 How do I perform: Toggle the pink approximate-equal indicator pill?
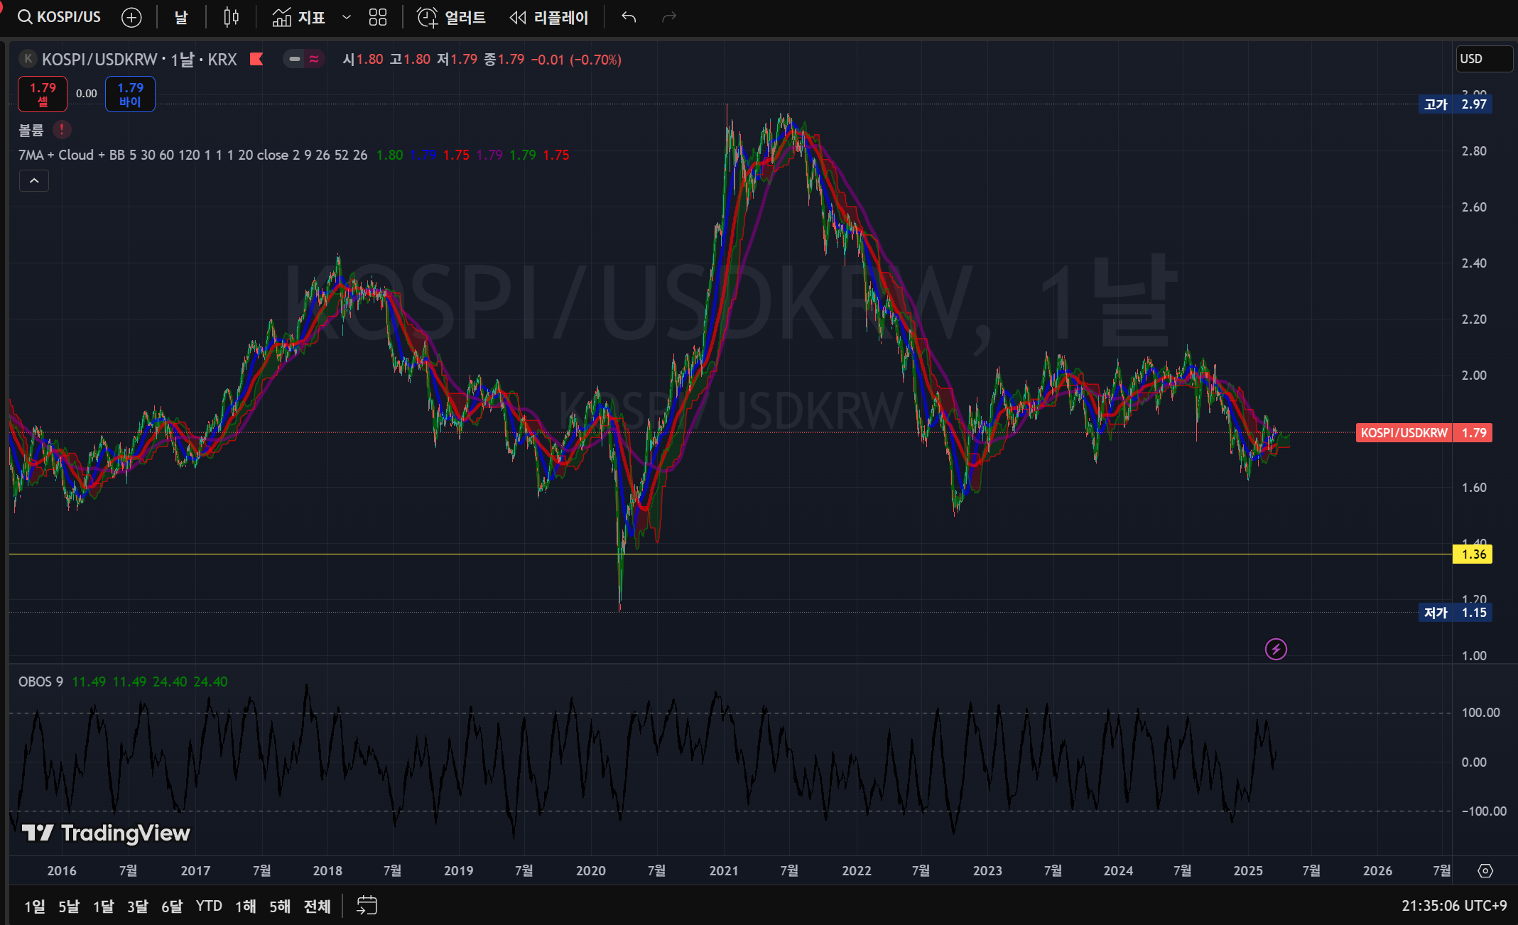[313, 59]
